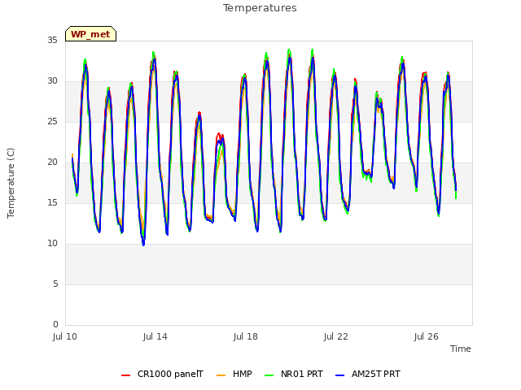This screenshot has width=521, height=390.
Task: Click the Time x-axis title
Action: pos(461,349)
